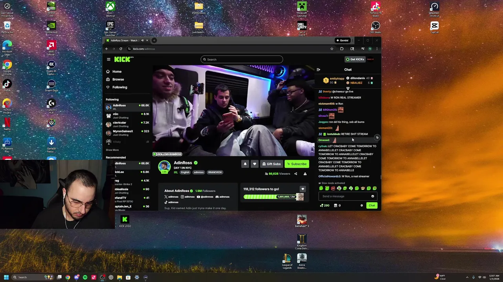Screen dimensions: 503x282
Task: Share the stream via share icon
Action: [x=296, y=174]
